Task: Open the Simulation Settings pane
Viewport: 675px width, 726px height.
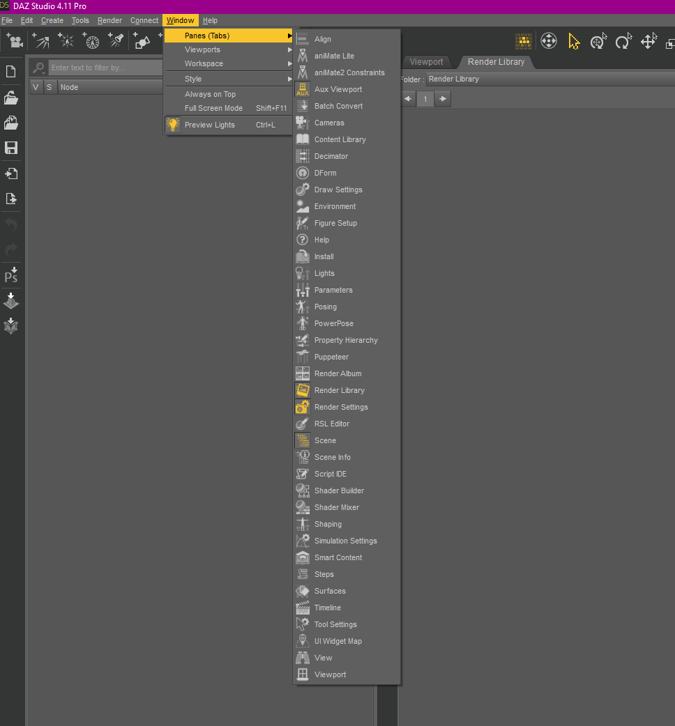Action: 347,541
